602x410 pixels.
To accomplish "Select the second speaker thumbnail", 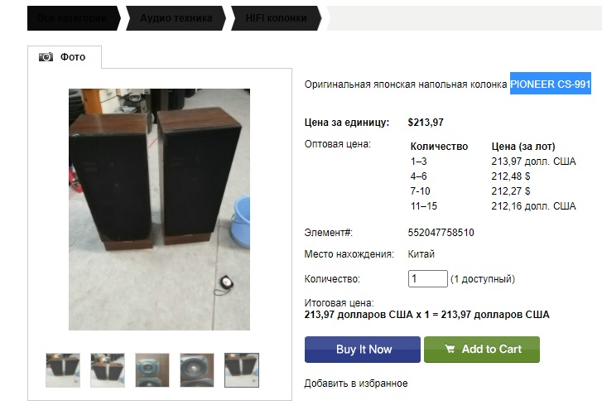I will [x=108, y=370].
